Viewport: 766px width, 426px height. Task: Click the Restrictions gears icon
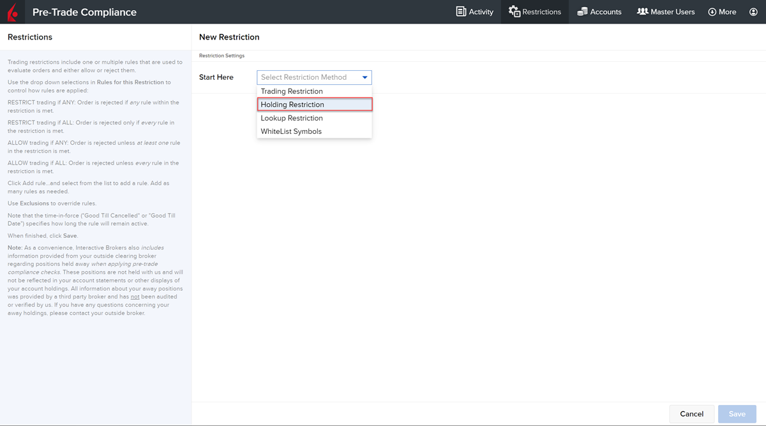pos(514,11)
